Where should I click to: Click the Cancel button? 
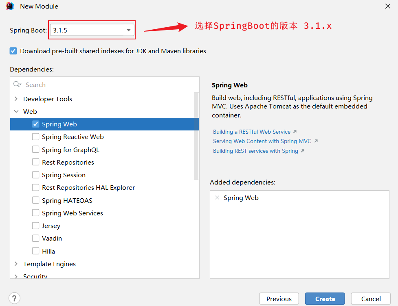tap(371, 299)
